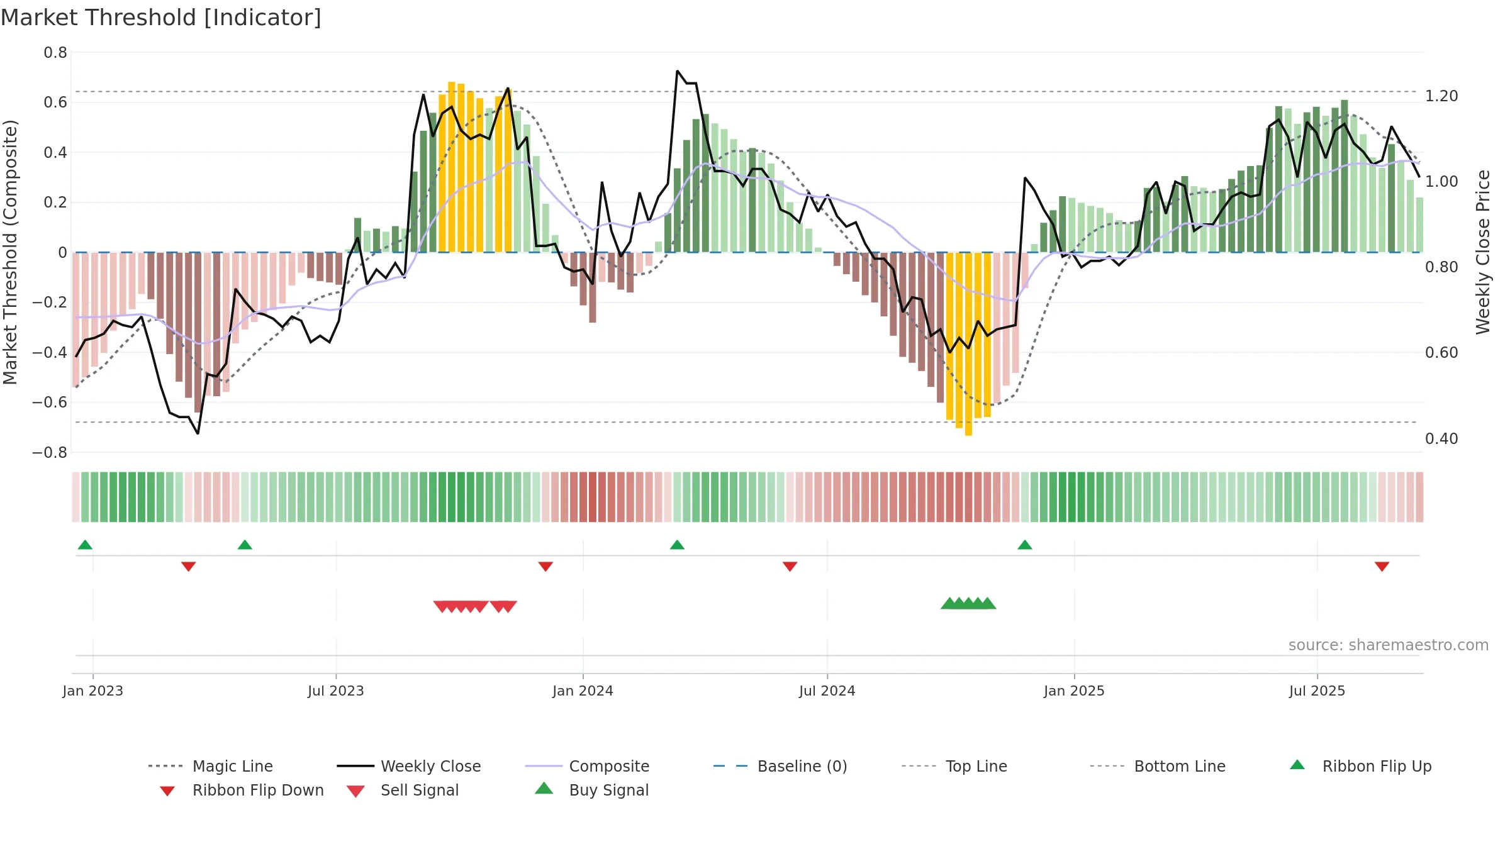1510x849 pixels.
Task: Click the Jan 2025 x-axis label
Action: 1074,691
